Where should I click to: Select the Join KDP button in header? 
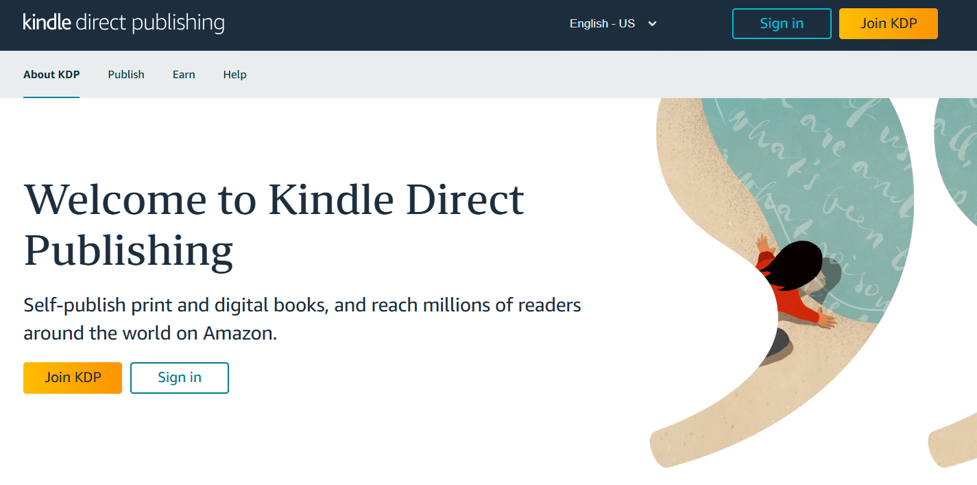click(889, 23)
